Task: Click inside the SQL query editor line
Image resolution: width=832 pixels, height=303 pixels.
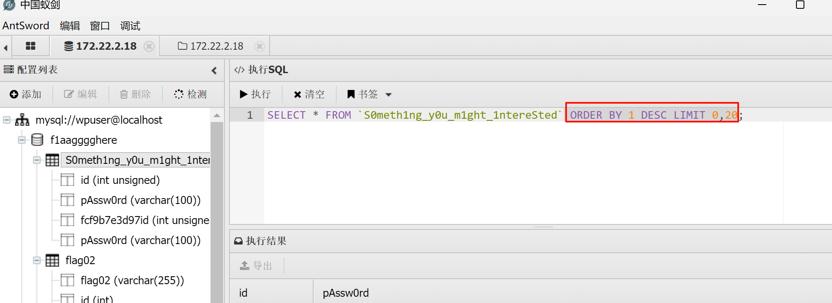Action: click(419, 115)
